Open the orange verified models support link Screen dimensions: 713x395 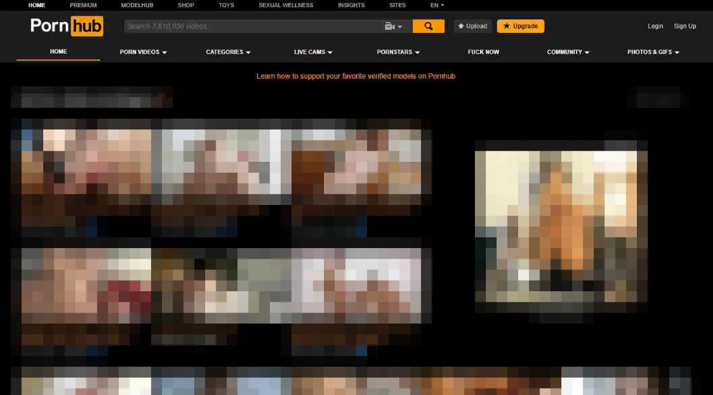(x=356, y=76)
